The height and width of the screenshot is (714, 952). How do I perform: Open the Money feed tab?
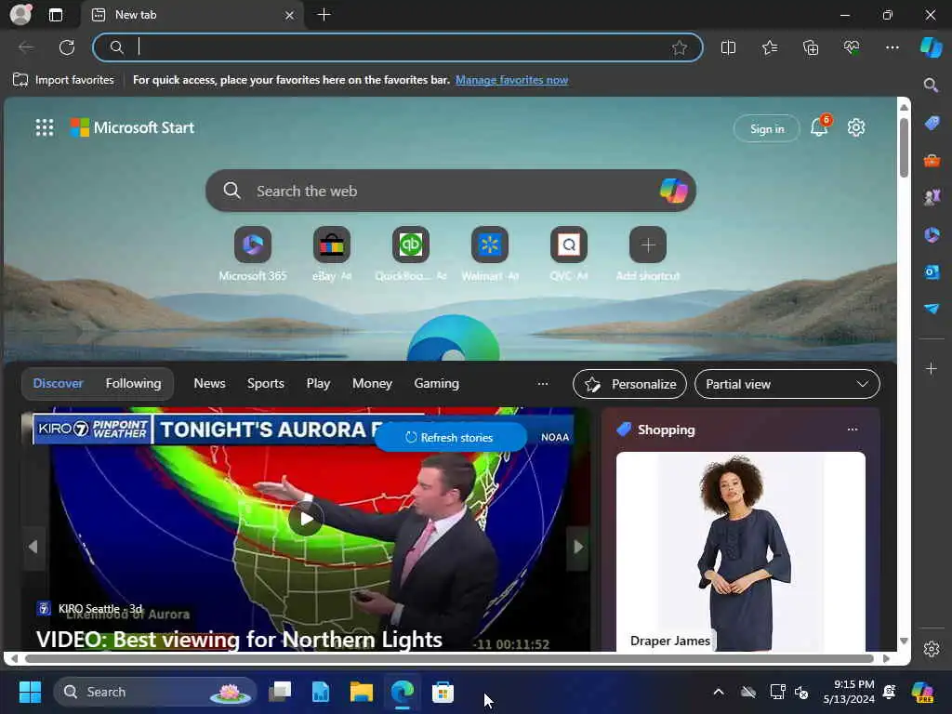(x=372, y=384)
